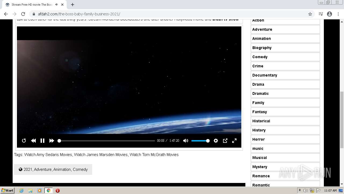Open the Biography genre category
The image size is (344, 194).
(x=285, y=48)
